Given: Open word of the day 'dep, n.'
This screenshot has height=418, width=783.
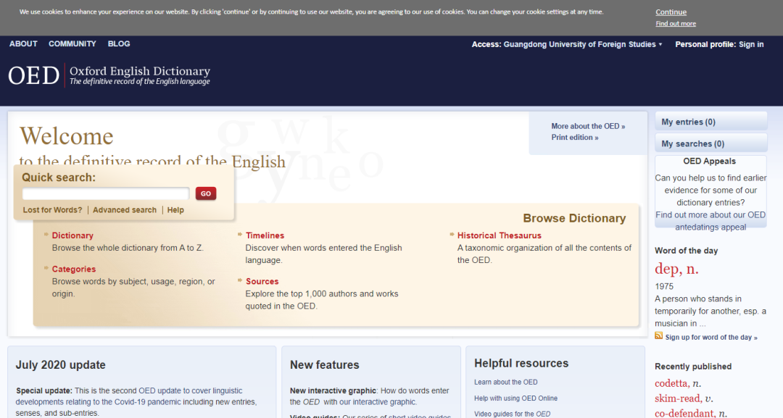Looking at the screenshot, I should pos(676,269).
